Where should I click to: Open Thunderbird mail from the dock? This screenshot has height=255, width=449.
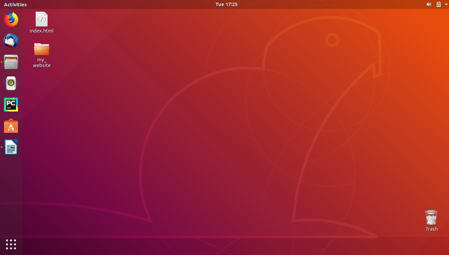pos(11,41)
